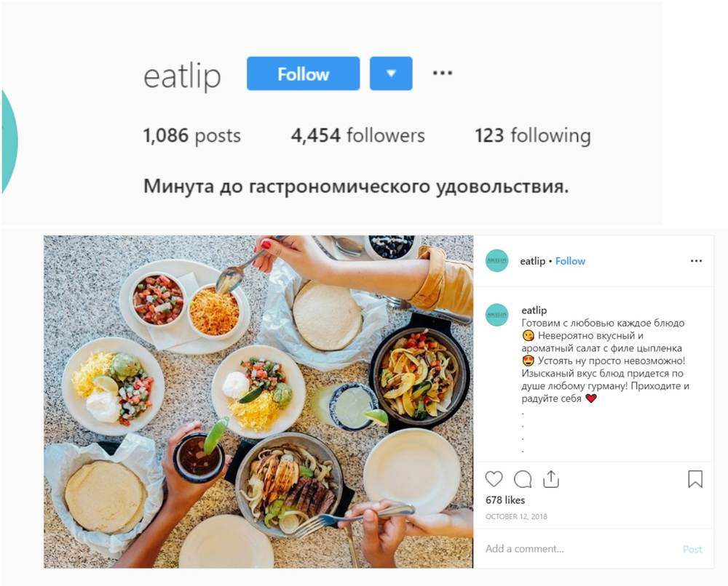Image resolution: width=728 pixels, height=586 pixels.
Task: Click the speech bubble comment icon
Action: coord(523,479)
